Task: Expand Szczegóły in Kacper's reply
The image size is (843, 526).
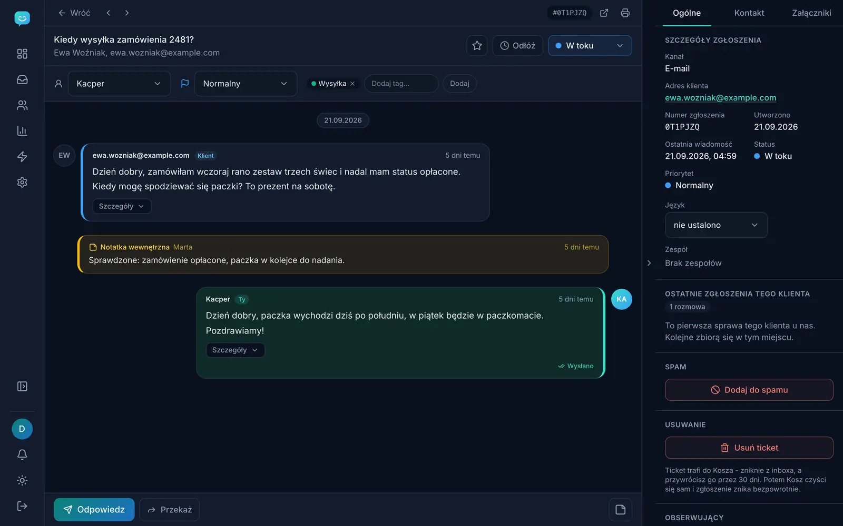Action: (x=235, y=350)
